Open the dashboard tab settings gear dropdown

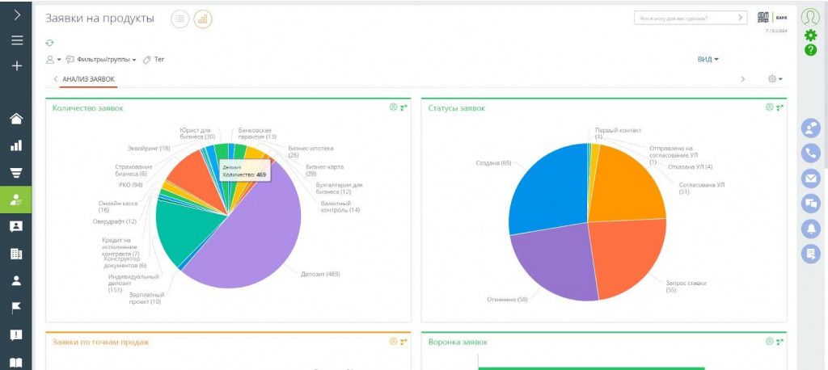(x=775, y=79)
